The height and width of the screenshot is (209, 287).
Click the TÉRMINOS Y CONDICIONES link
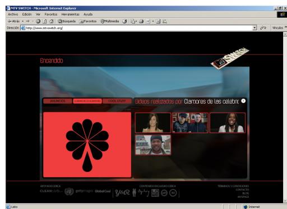233,186
